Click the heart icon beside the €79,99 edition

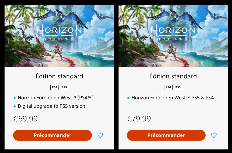click(214, 135)
